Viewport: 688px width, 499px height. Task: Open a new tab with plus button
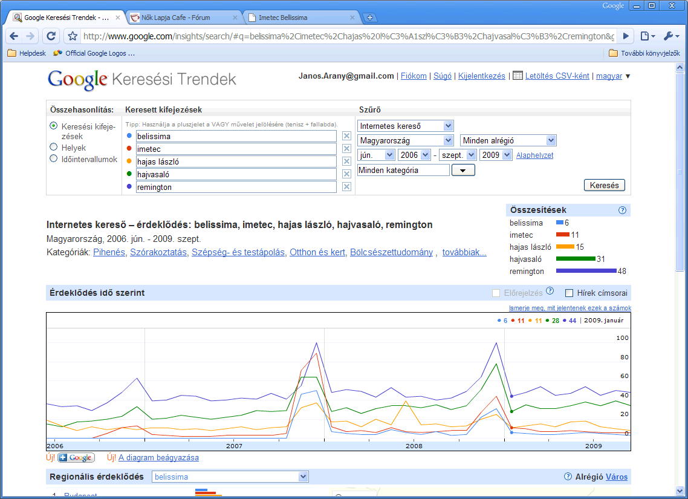click(370, 18)
